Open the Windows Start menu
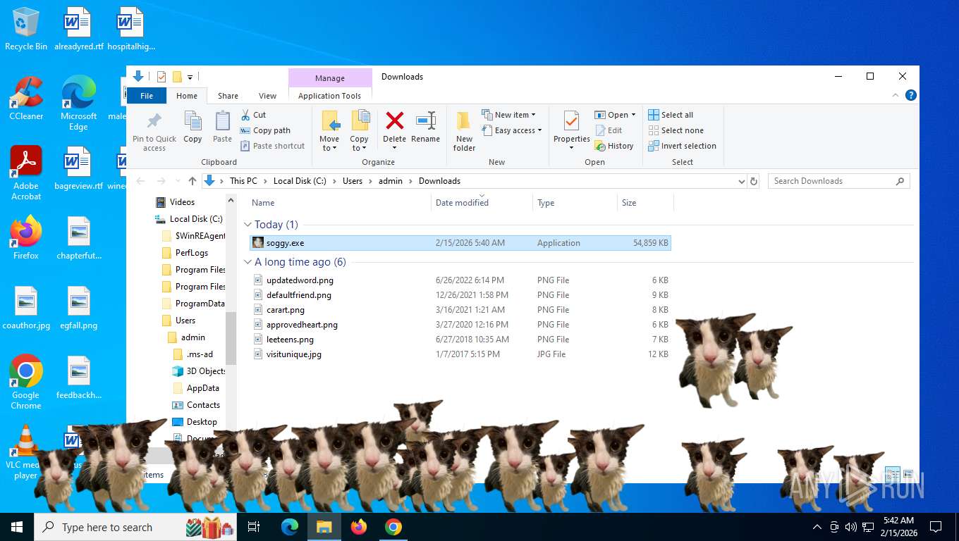Viewport: 959px width, 541px height. [17, 527]
